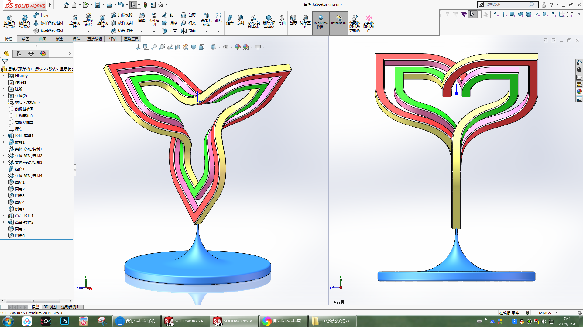Click the feature tree horizontal scrollbar
Screen dimensions: 583x327
[x=33, y=301]
